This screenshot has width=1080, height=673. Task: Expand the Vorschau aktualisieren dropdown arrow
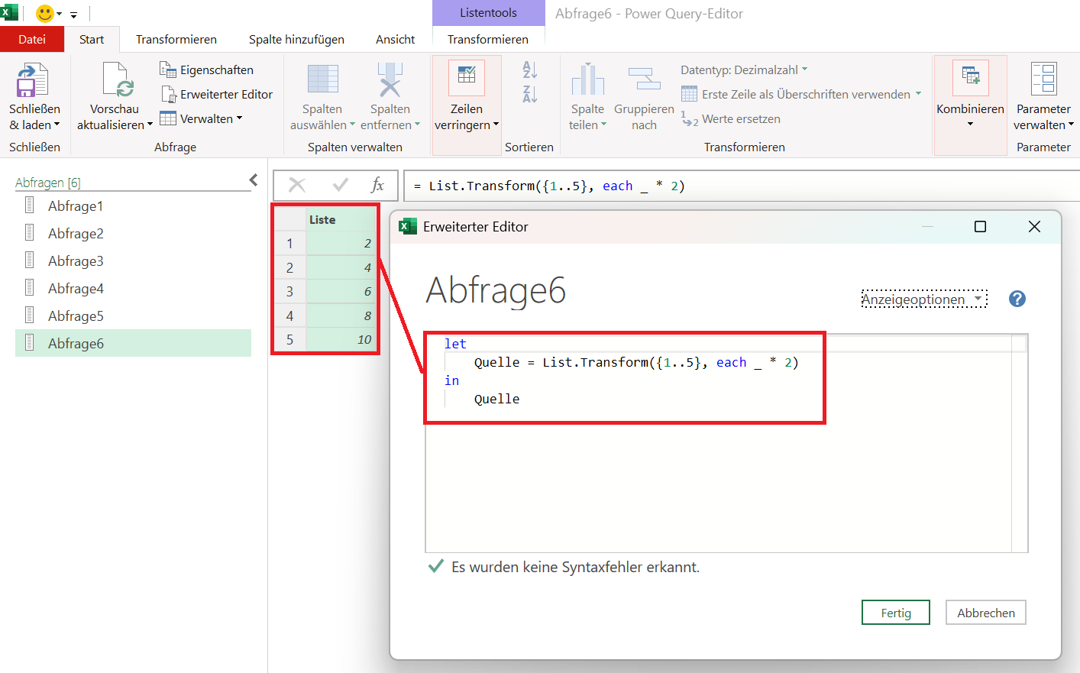click(x=150, y=125)
